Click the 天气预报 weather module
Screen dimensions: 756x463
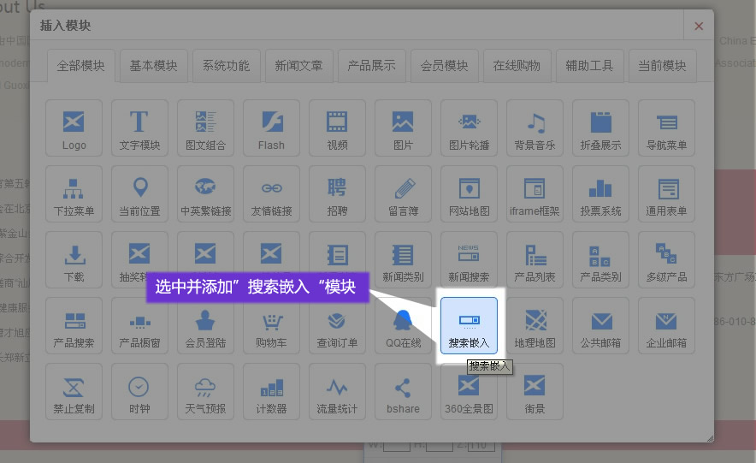[x=205, y=391]
